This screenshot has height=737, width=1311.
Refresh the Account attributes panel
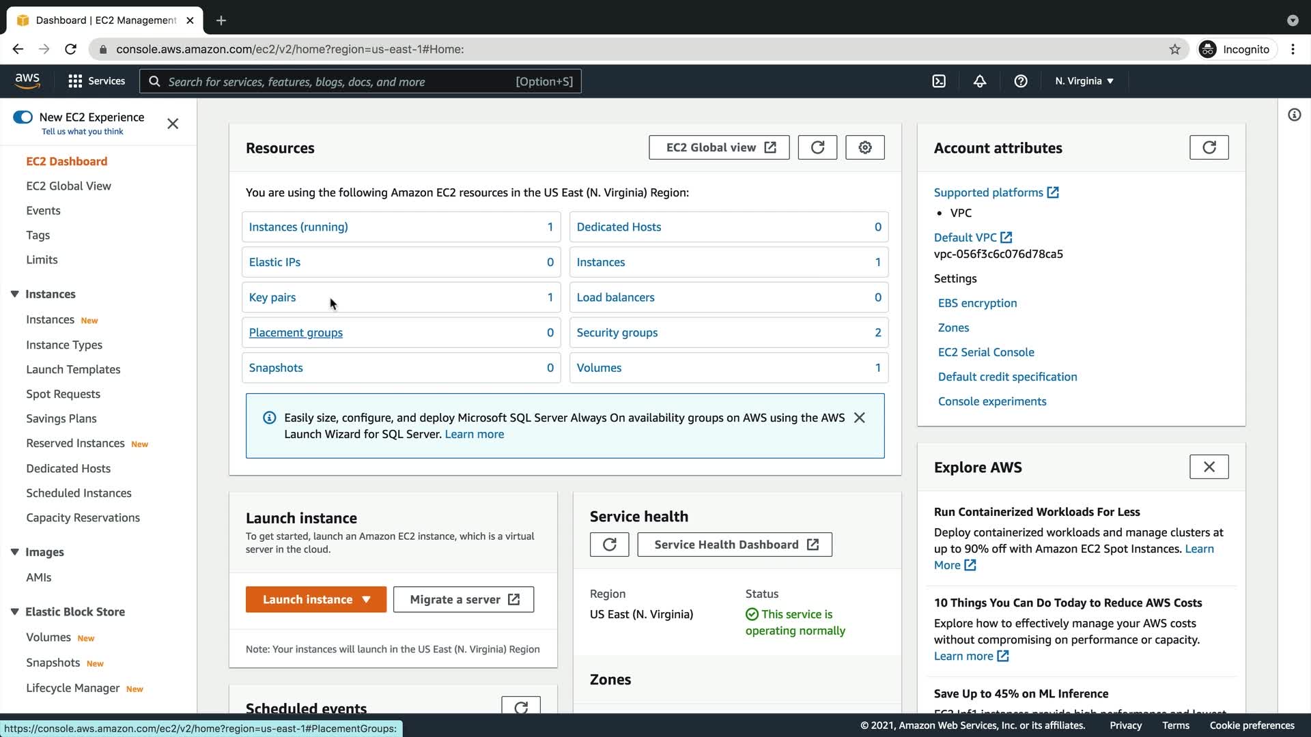point(1209,147)
